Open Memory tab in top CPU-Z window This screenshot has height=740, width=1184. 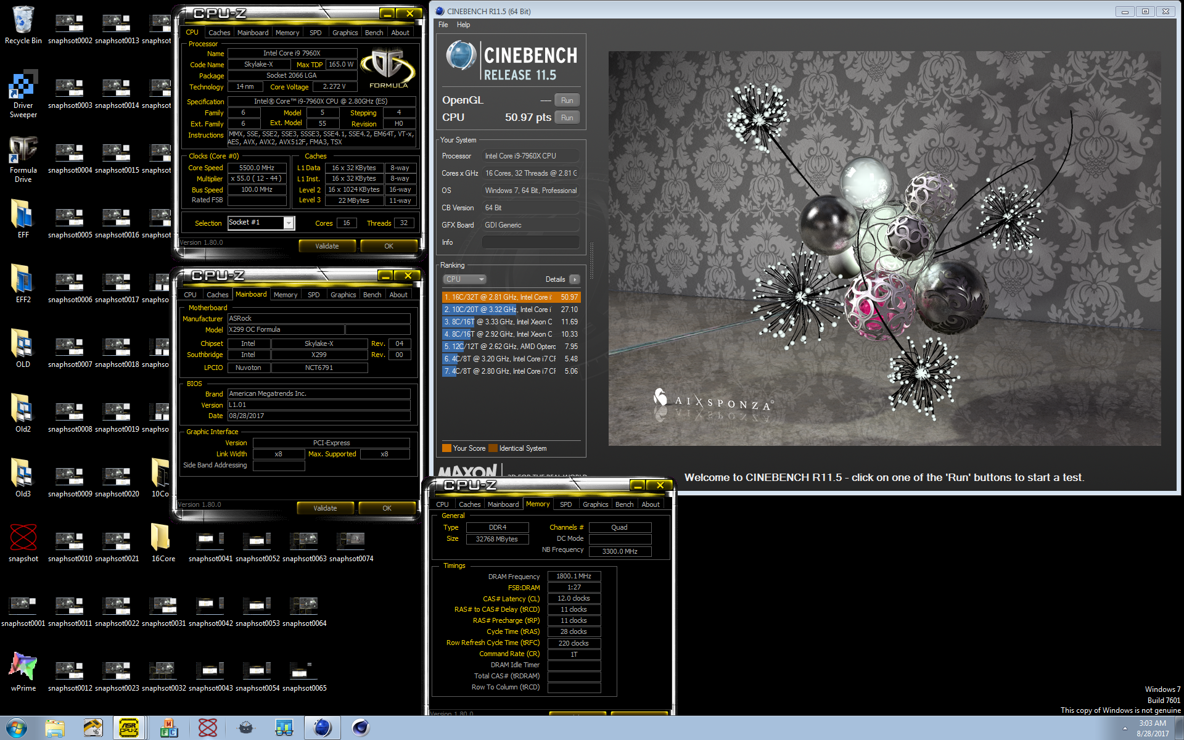(287, 33)
